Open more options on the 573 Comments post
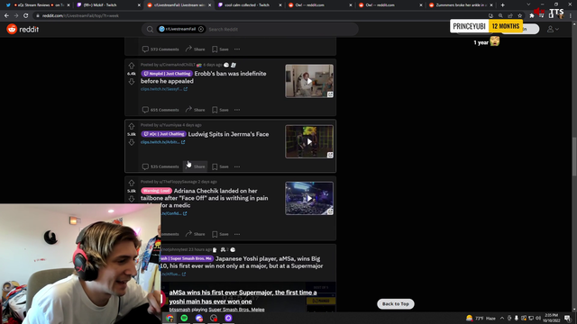Viewport: 577px width, 324px height. 237,49
